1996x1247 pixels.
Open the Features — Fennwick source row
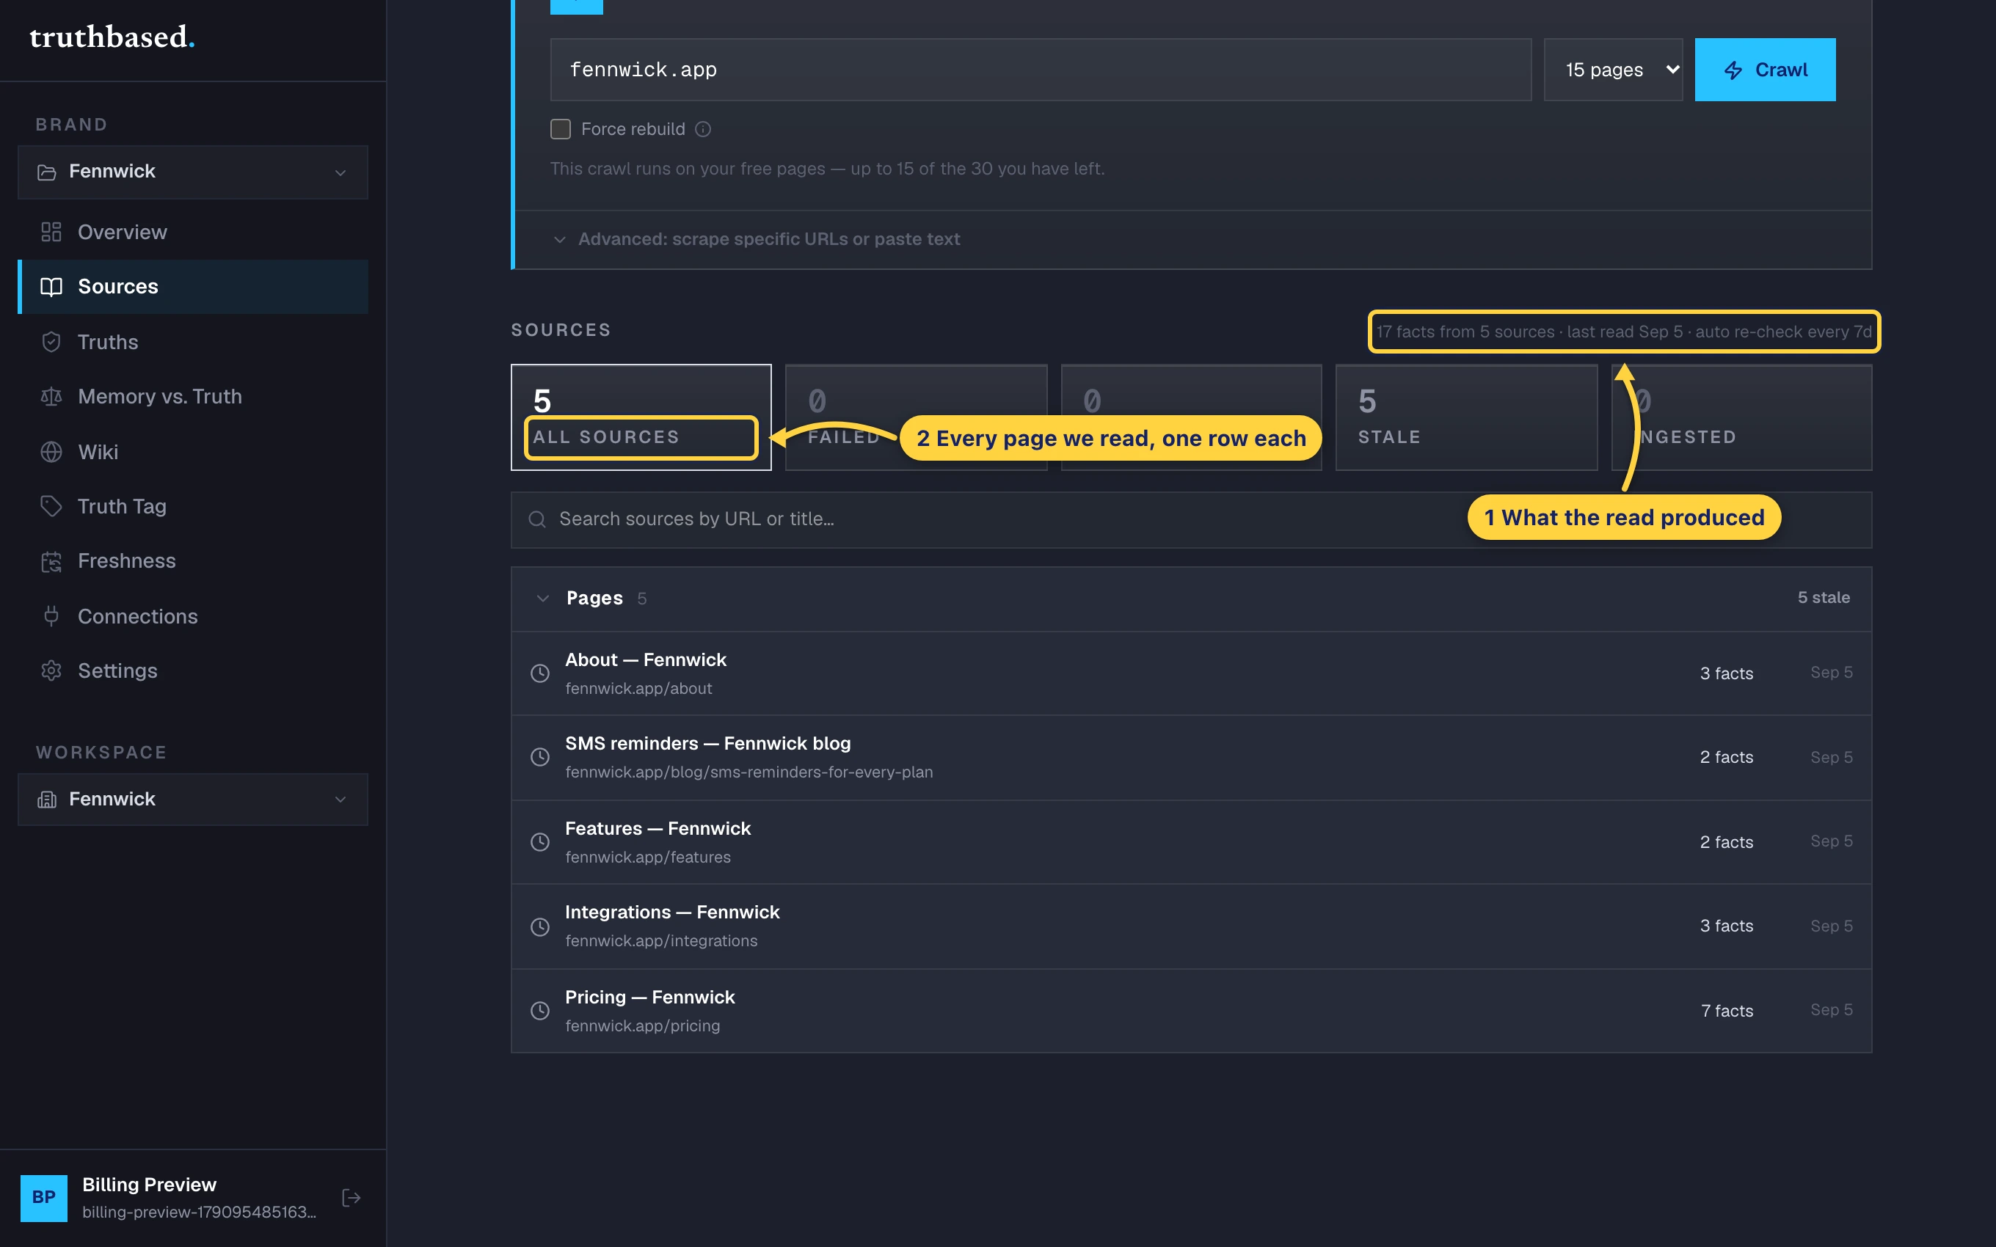[x=1191, y=842]
